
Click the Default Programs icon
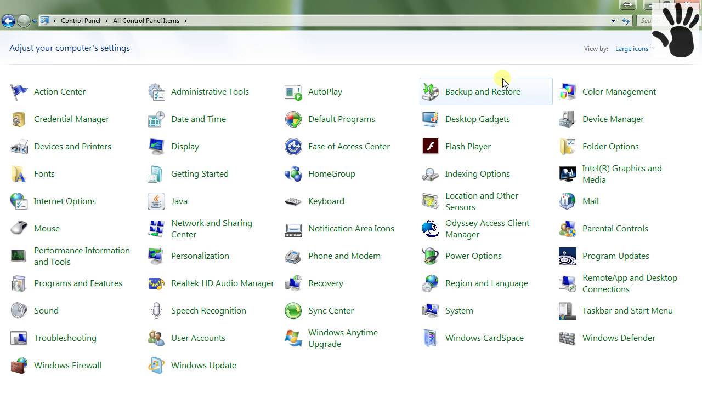tap(293, 119)
